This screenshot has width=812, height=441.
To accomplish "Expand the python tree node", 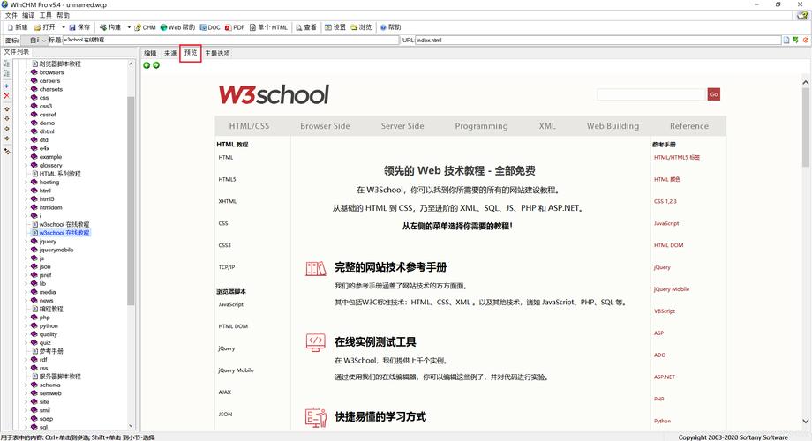I will (26, 326).
